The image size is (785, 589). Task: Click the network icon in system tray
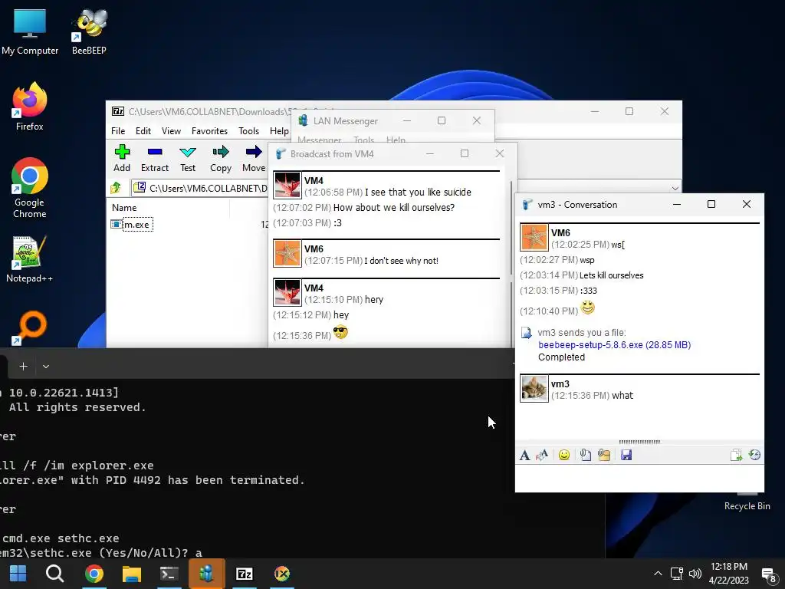(x=677, y=574)
